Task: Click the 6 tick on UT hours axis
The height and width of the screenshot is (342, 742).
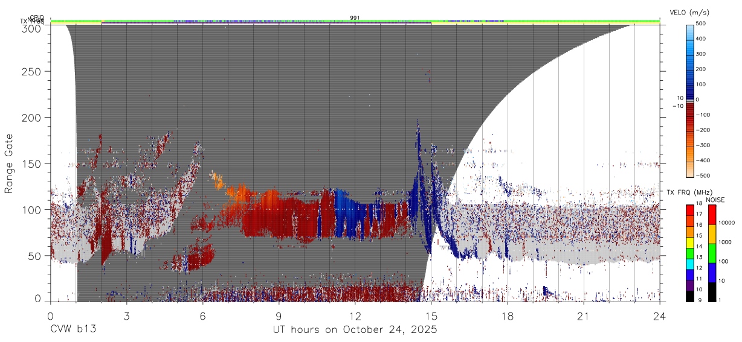Action: 202,316
